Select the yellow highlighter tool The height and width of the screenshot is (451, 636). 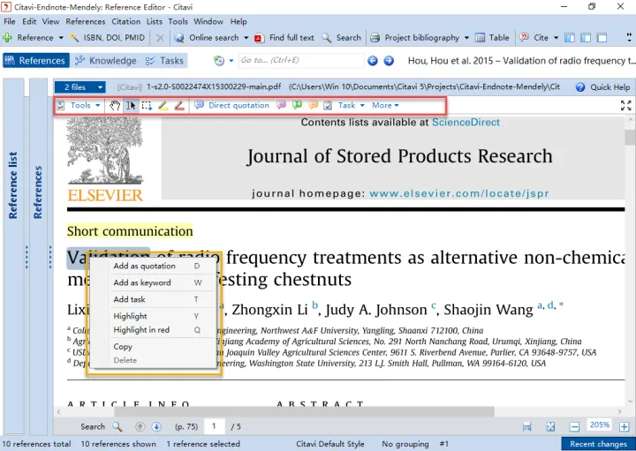pyautogui.click(x=163, y=106)
